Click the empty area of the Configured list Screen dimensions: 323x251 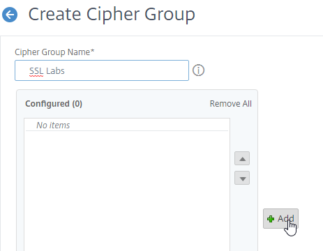point(127,190)
